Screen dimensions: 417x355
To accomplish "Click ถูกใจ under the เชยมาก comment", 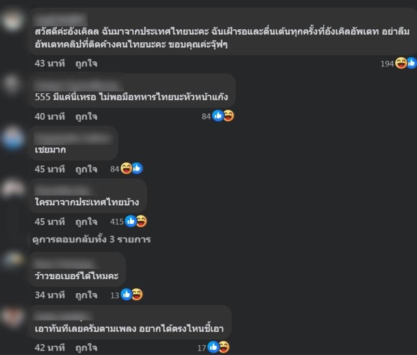I will point(86,169).
